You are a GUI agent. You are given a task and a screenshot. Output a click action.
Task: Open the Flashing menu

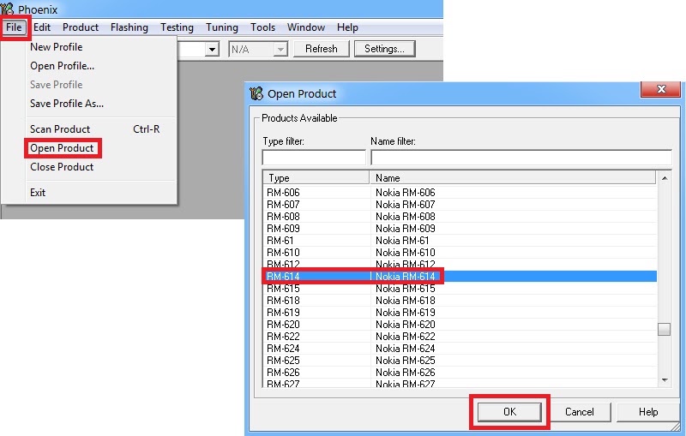(x=129, y=27)
